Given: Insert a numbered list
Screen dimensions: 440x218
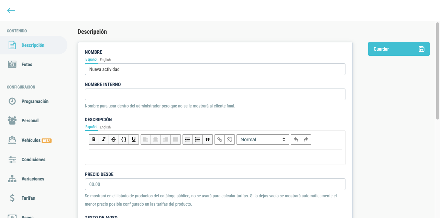Looking at the screenshot, I should [x=198, y=139].
